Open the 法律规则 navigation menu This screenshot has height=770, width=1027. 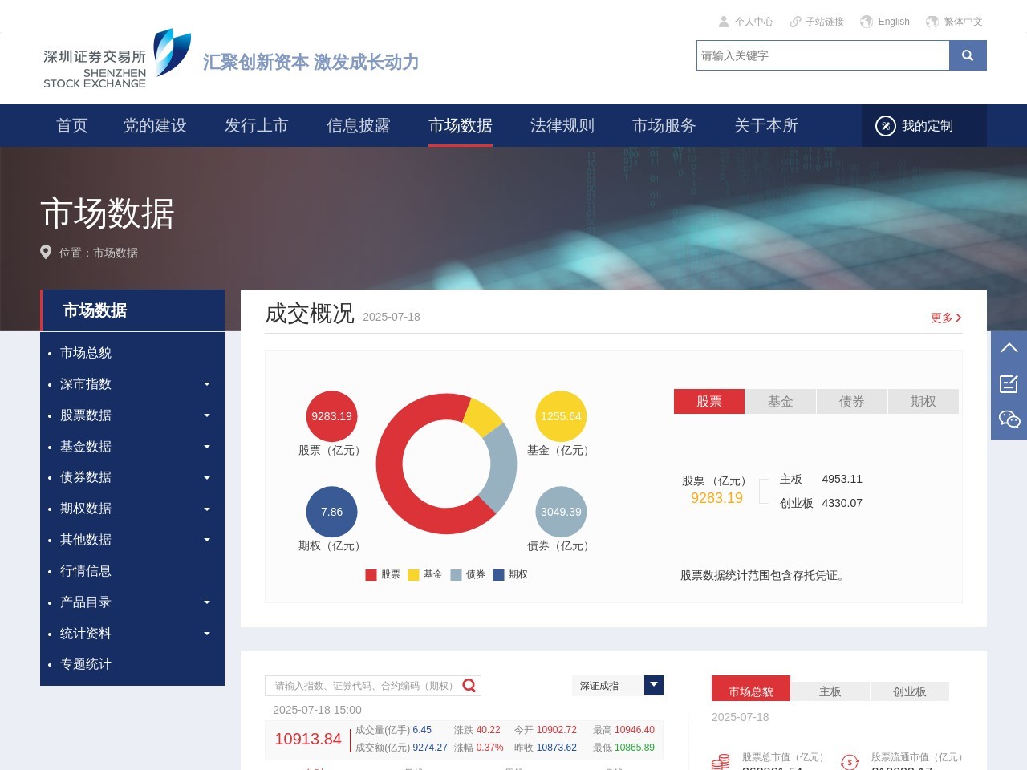562,126
